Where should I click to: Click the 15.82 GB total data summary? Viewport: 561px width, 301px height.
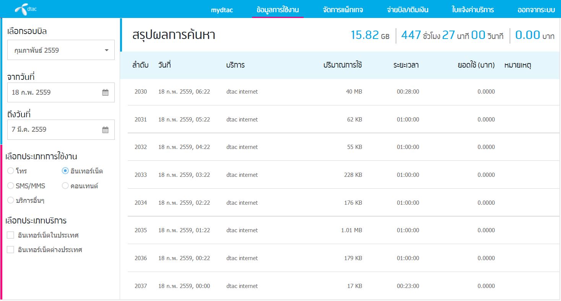370,36
